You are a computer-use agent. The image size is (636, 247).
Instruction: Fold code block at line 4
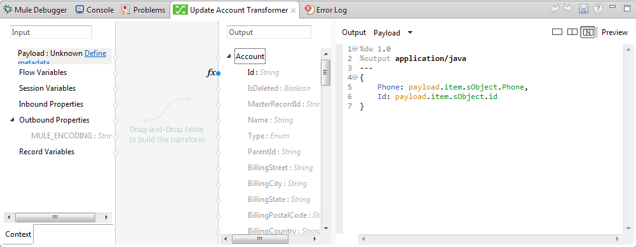(x=355, y=77)
